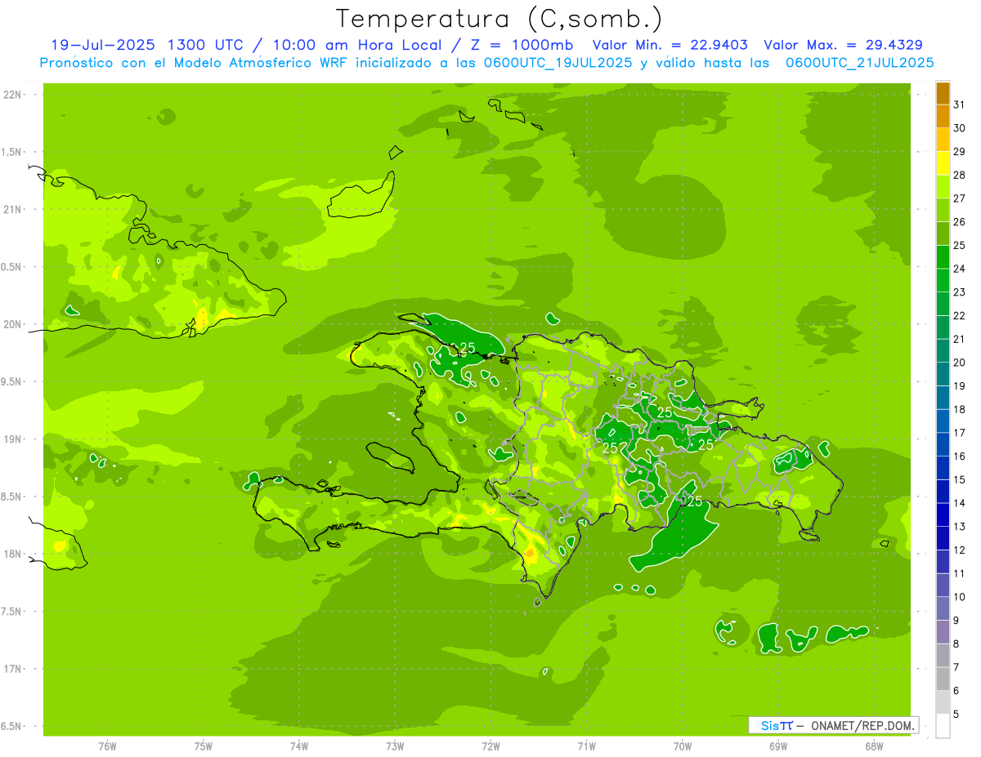Click the "16" color scale label
This screenshot has width=981, height=757.
(960, 456)
